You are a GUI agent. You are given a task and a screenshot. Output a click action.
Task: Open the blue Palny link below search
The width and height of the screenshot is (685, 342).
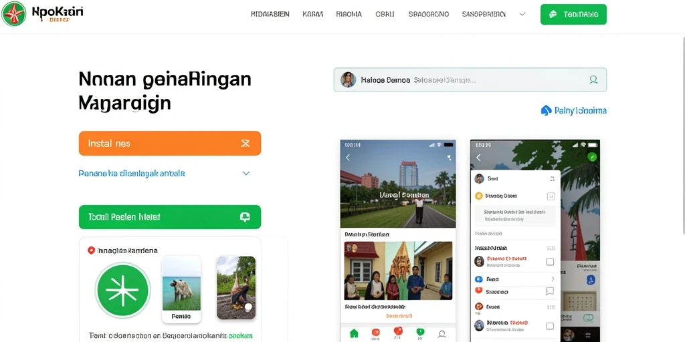click(x=580, y=110)
